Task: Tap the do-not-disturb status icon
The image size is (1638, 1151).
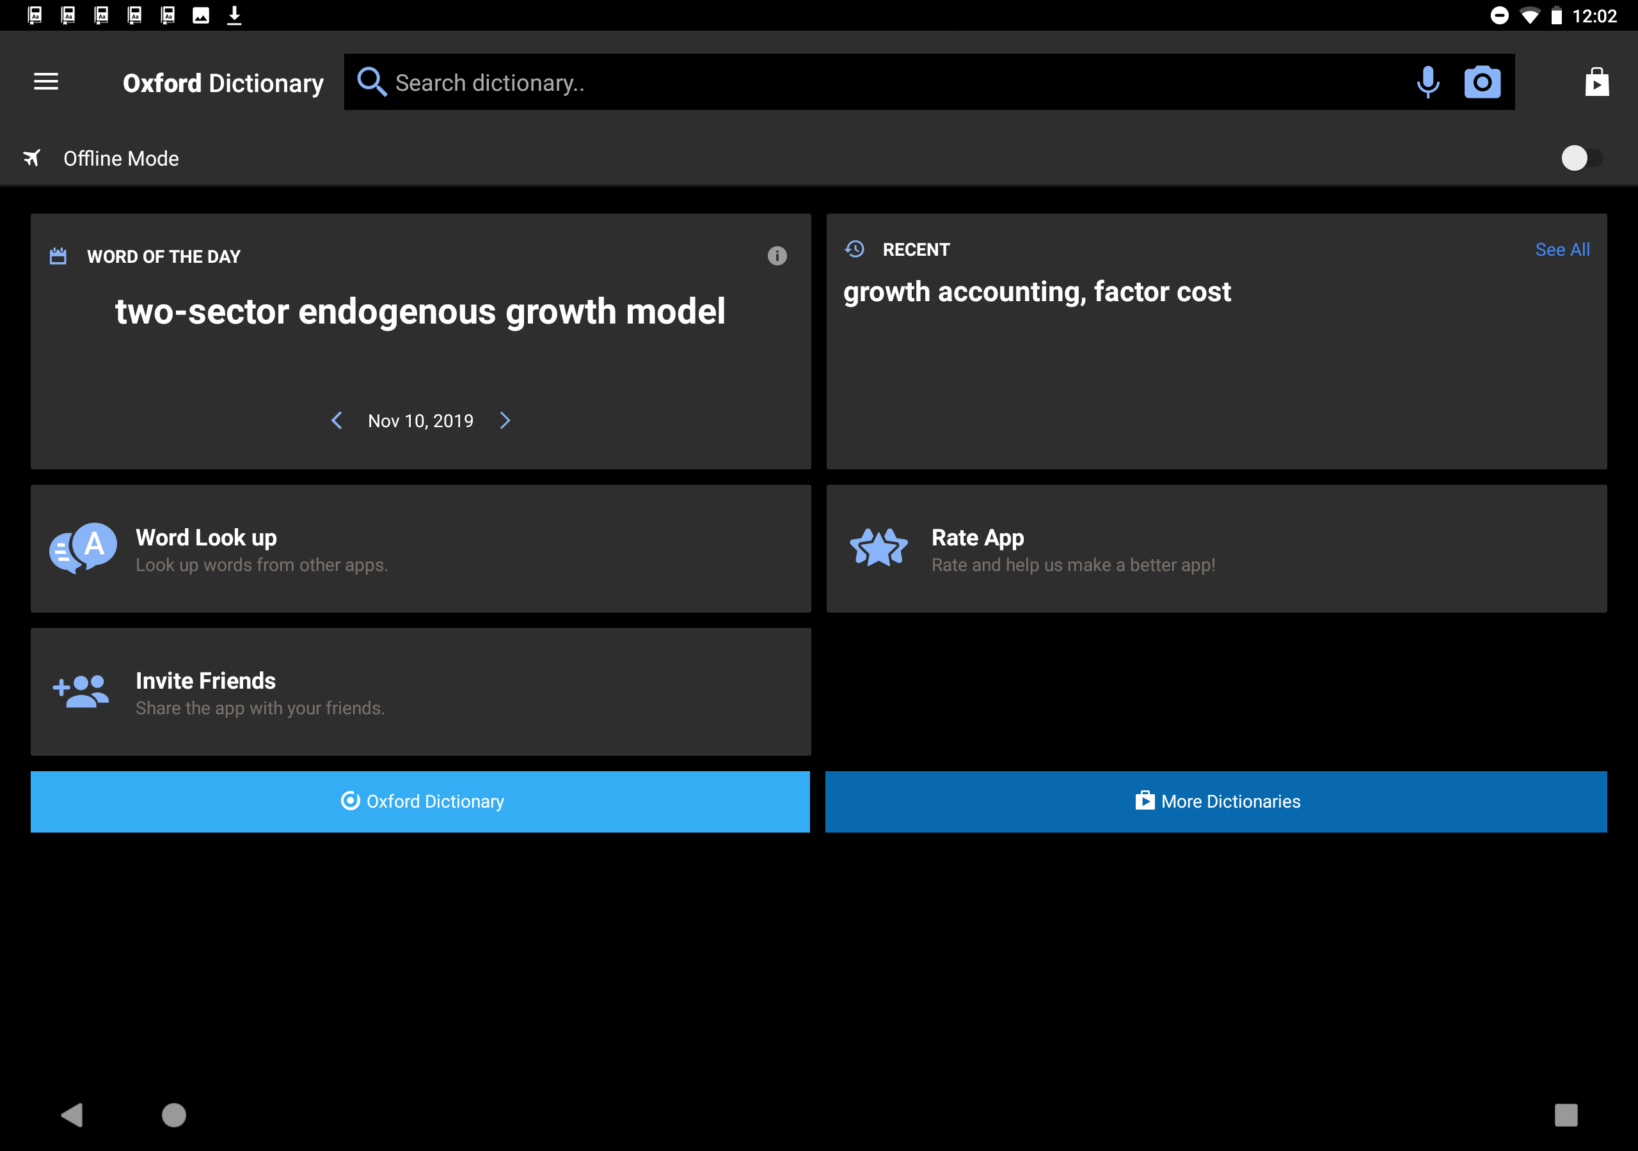Action: pyautogui.click(x=1500, y=16)
